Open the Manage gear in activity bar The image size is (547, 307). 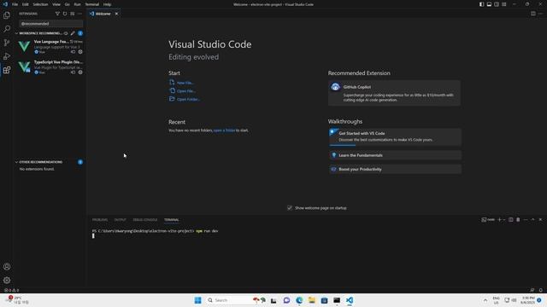pyautogui.click(x=7, y=281)
